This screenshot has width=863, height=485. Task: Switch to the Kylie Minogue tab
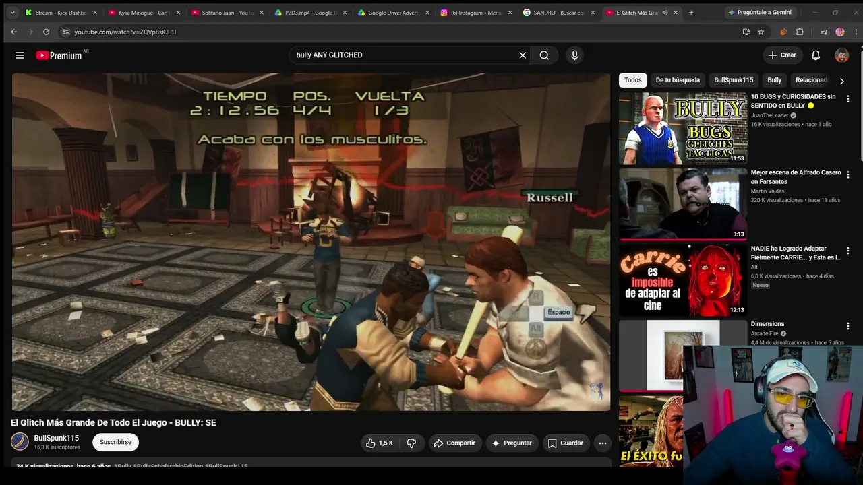[144, 13]
